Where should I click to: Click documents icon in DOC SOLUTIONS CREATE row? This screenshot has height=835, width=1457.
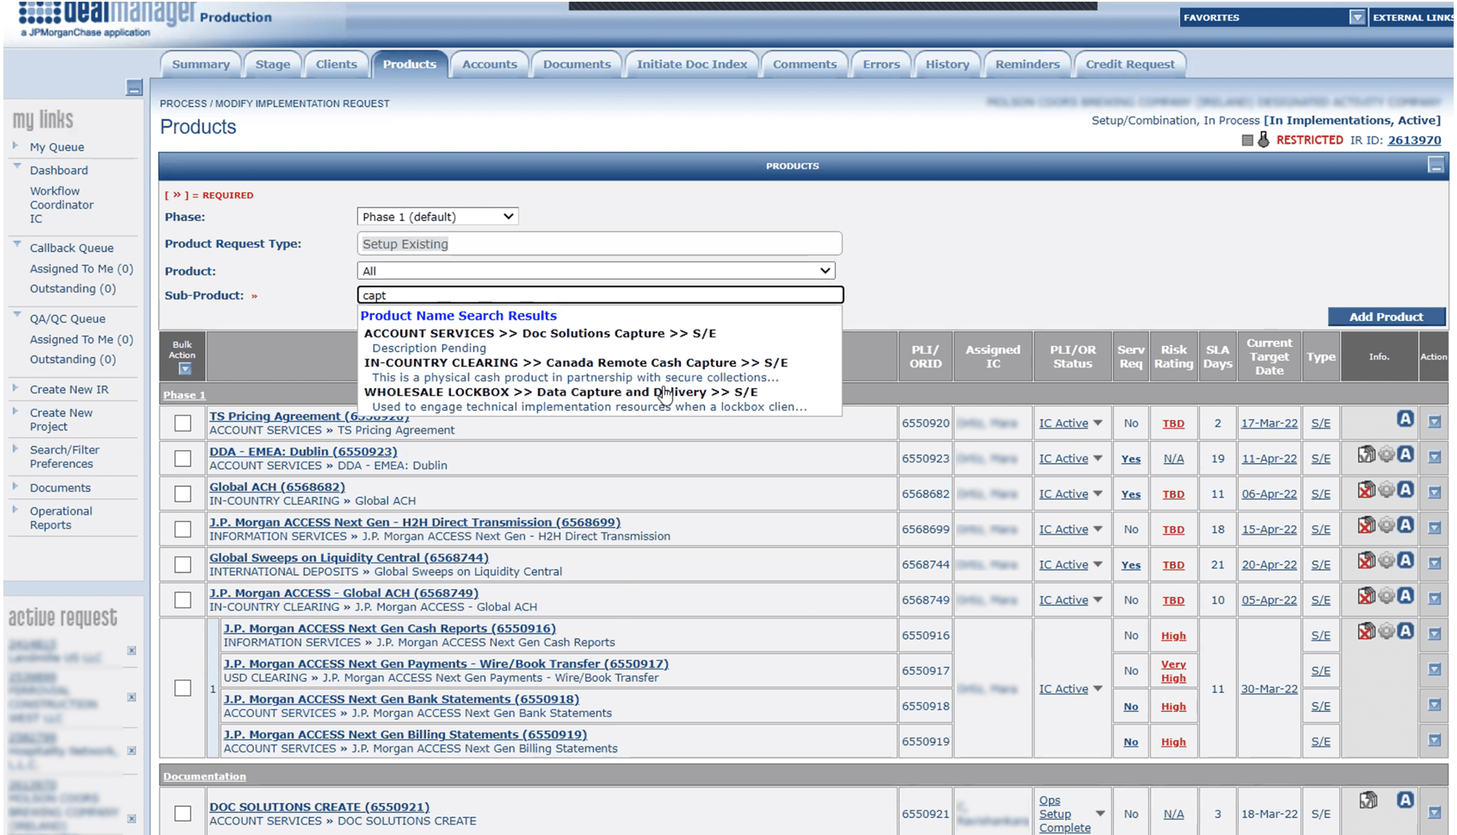point(1367,800)
